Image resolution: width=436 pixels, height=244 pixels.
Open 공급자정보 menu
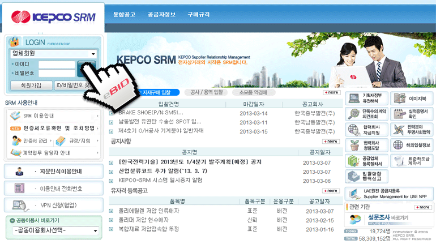pyautogui.click(x=161, y=15)
